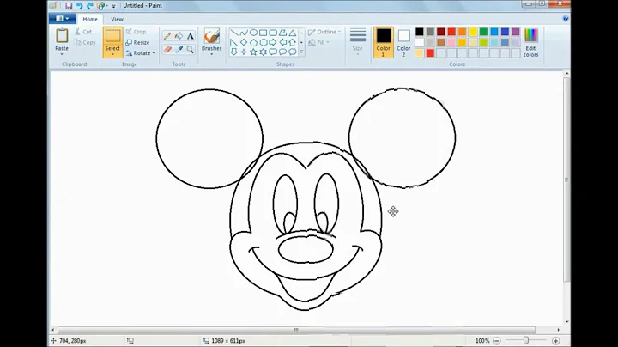Click the Resize button
618x347 pixels.
(x=137, y=42)
